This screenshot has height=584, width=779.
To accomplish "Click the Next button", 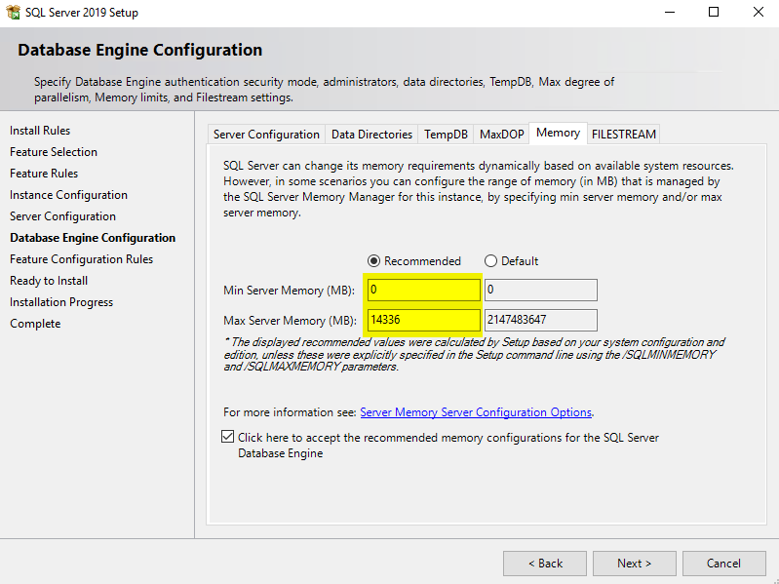I will [x=634, y=564].
